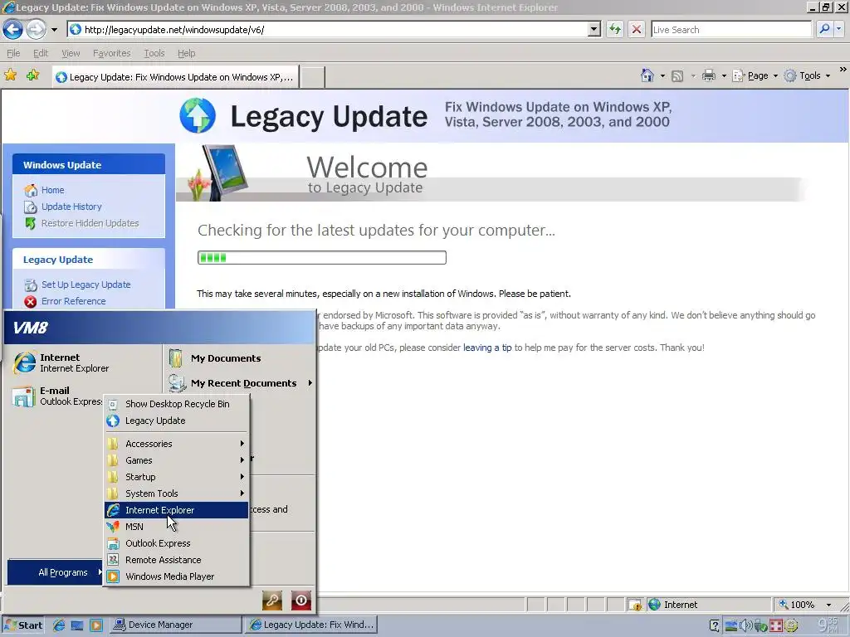Switch to Device Manager taskbar button
The width and height of the screenshot is (850, 637).
click(x=176, y=625)
